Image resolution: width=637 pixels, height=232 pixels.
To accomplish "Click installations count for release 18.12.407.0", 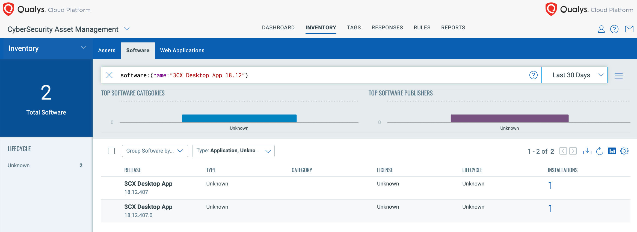I will click(550, 209).
